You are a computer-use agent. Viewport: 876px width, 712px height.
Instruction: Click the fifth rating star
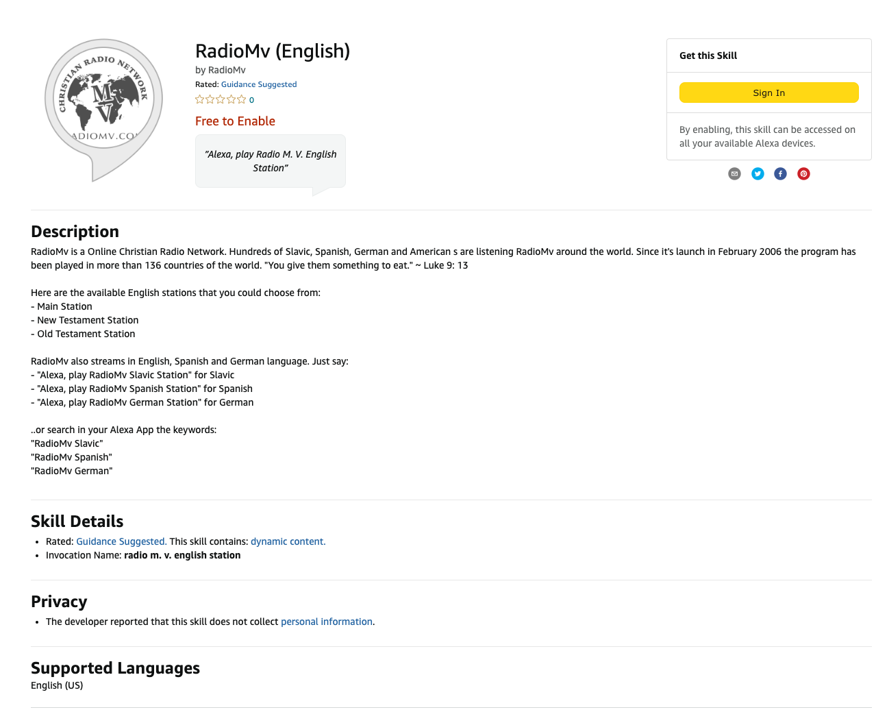point(241,99)
